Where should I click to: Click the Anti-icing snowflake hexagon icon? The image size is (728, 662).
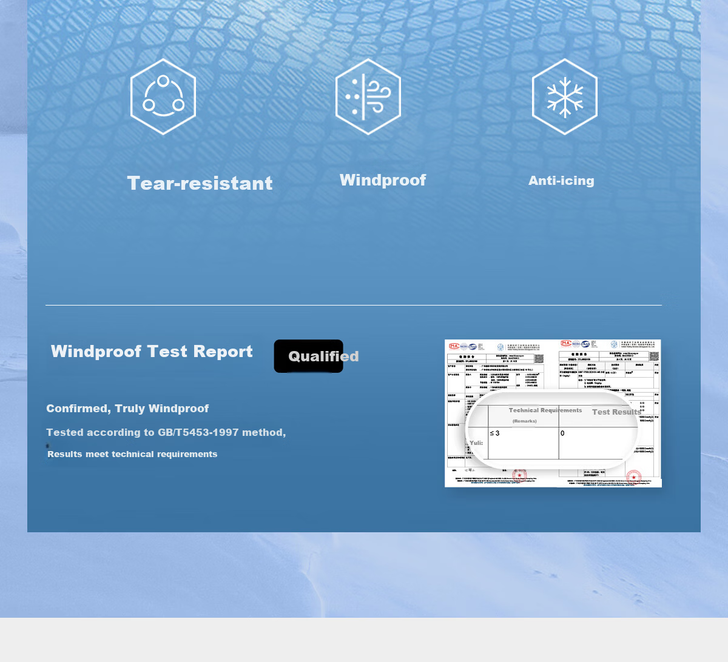tap(565, 97)
